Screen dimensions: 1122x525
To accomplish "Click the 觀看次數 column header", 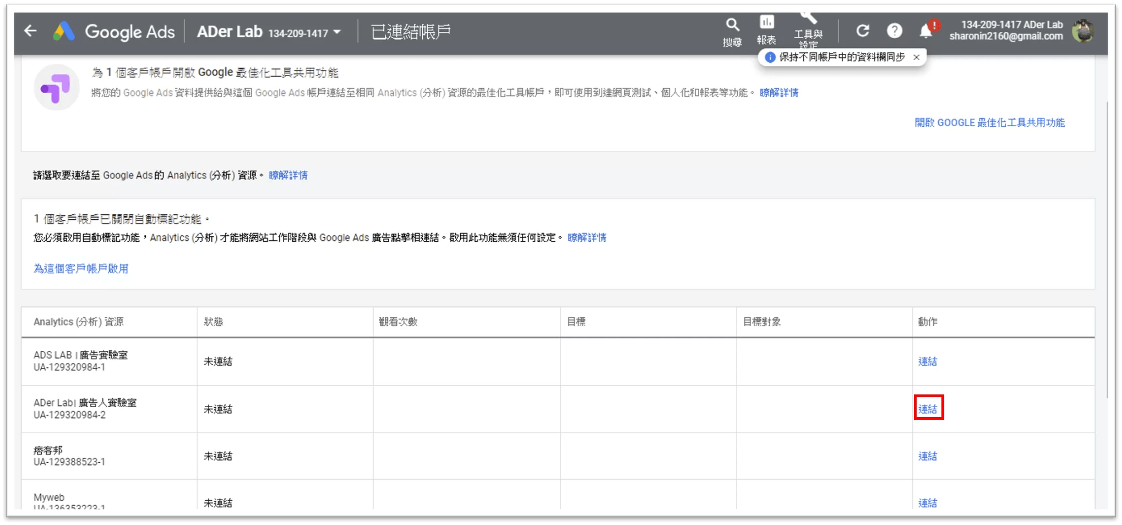I will tap(398, 322).
